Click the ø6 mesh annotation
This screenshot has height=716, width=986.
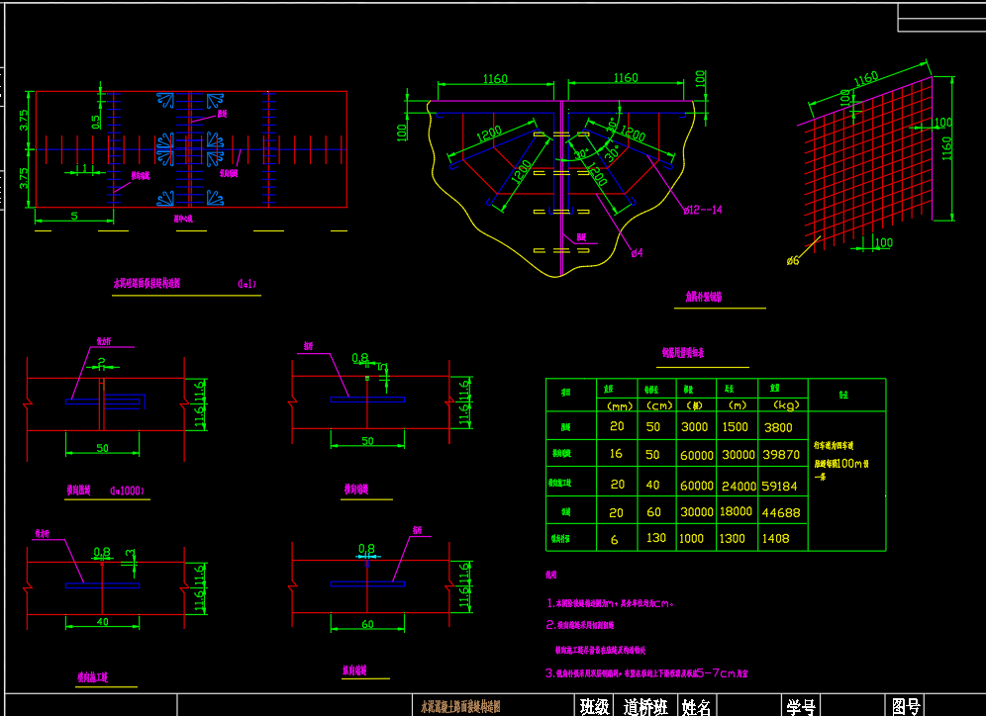click(x=792, y=261)
